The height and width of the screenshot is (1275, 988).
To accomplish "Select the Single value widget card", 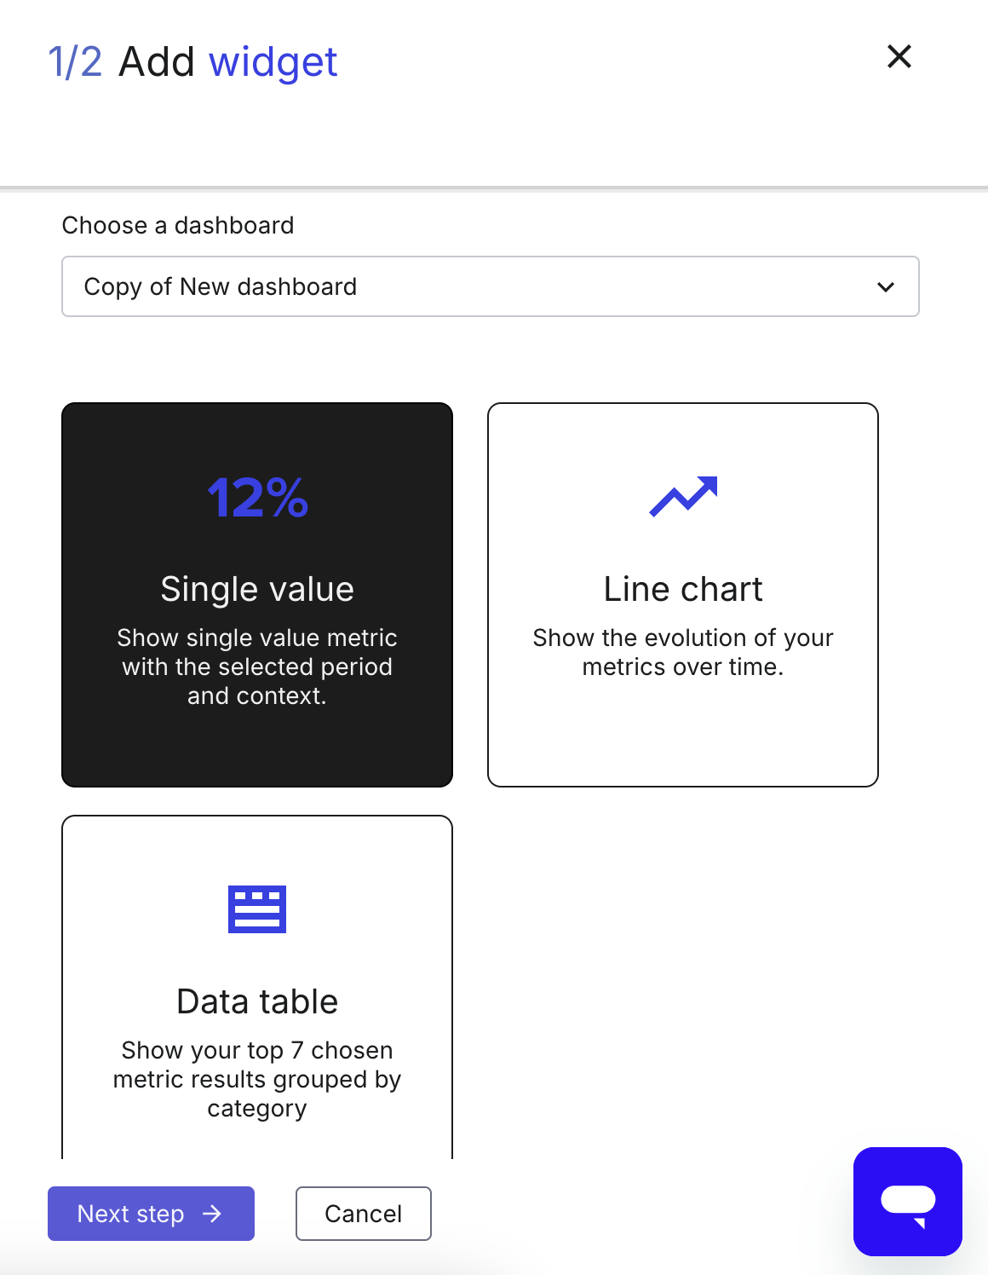I will pyautogui.click(x=257, y=595).
